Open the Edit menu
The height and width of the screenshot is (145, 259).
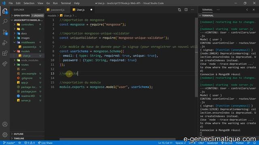18,3
